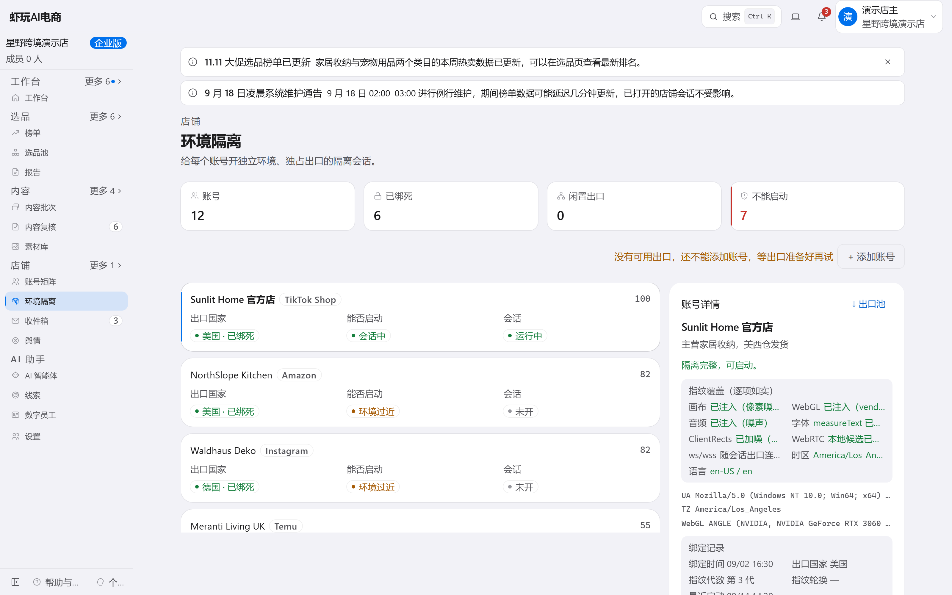Expand 工作台 更多 6 section

[103, 82]
